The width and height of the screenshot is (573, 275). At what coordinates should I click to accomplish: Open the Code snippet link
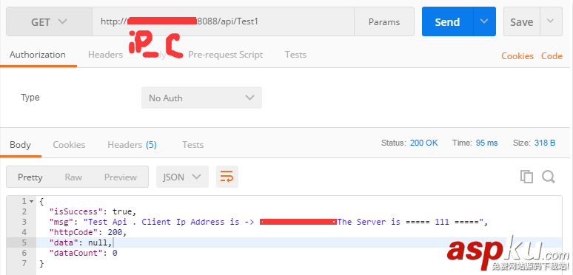click(552, 55)
